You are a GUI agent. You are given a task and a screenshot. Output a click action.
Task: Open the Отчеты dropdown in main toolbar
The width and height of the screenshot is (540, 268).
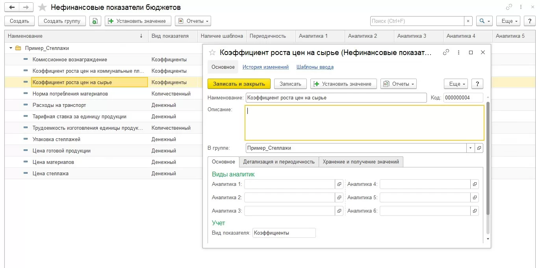click(193, 21)
